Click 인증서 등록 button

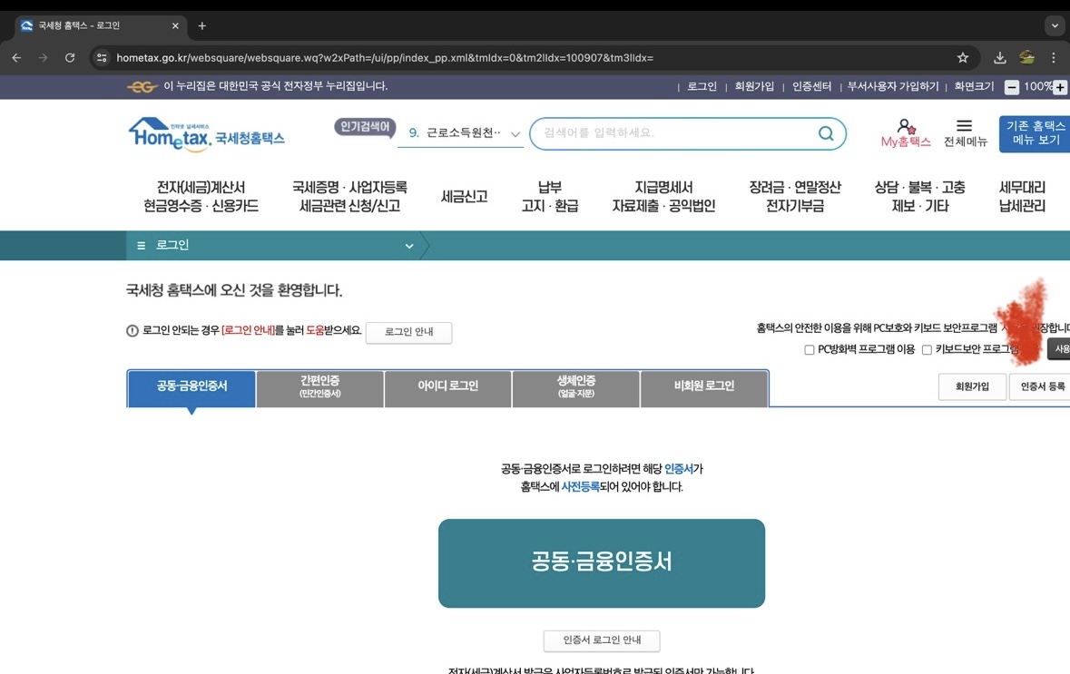tap(1041, 386)
